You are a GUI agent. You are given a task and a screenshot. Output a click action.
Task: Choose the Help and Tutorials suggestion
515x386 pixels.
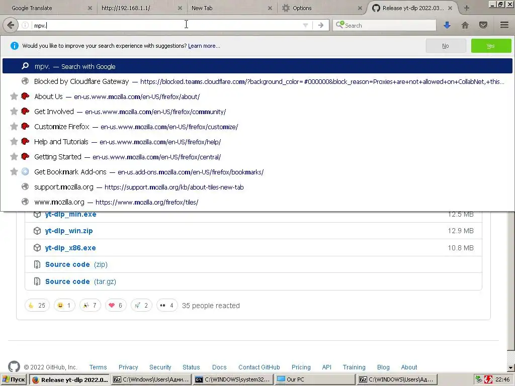[x=257, y=142]
